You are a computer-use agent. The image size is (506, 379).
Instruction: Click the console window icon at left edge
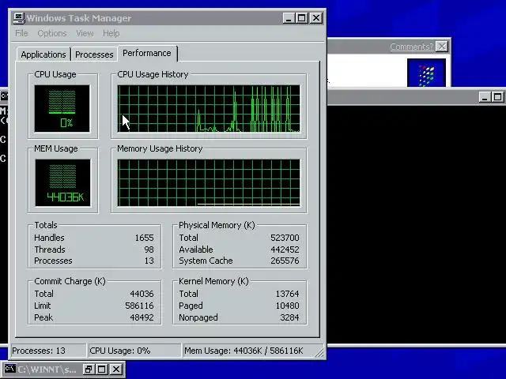(x=4, y=96)
